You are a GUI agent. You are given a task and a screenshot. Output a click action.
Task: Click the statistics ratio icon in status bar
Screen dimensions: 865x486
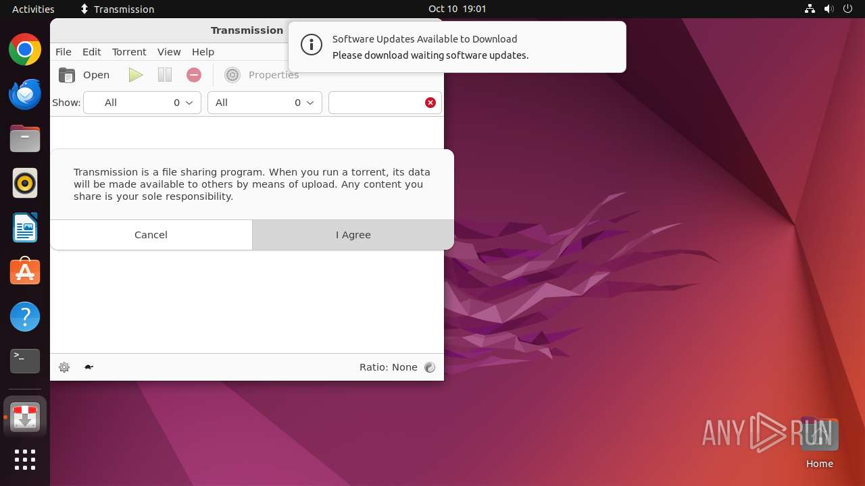click(x=430, y=367)
